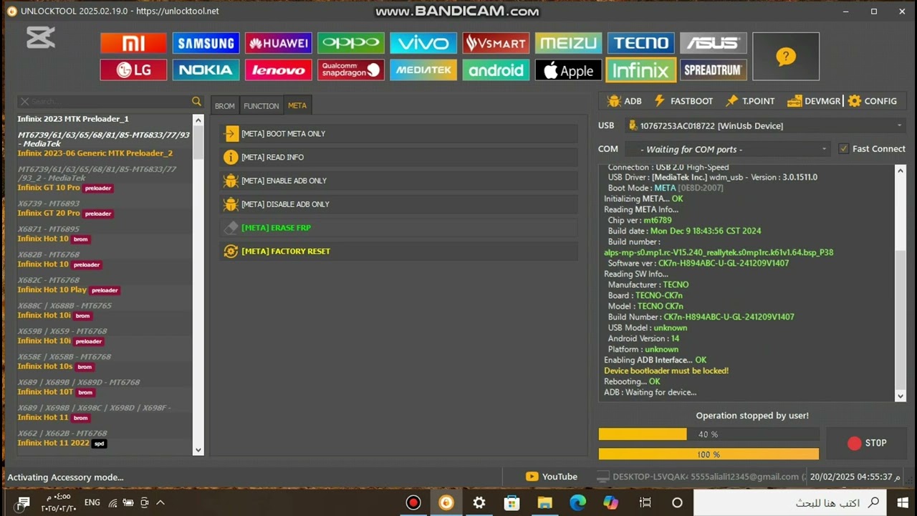Open the YouTube link in status bar

tap(552, 477)
